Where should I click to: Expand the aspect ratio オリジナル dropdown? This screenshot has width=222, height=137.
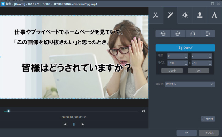190,84
